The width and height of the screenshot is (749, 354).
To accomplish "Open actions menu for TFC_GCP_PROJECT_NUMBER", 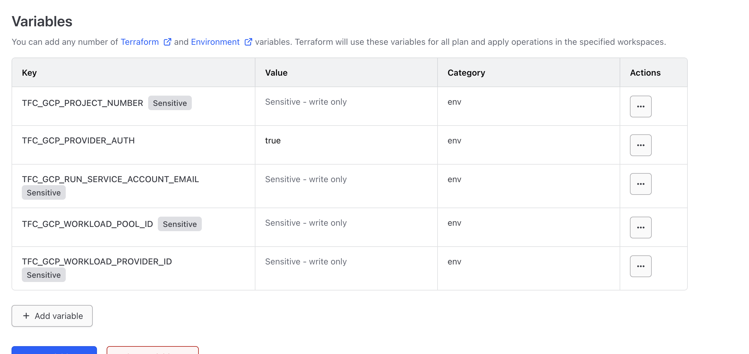I will (x=641, y=107).
